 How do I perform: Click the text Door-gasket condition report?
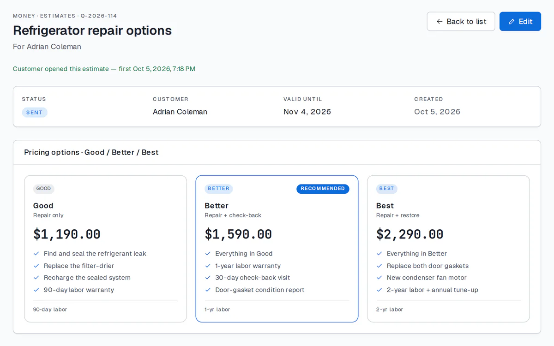click(260, 290)
